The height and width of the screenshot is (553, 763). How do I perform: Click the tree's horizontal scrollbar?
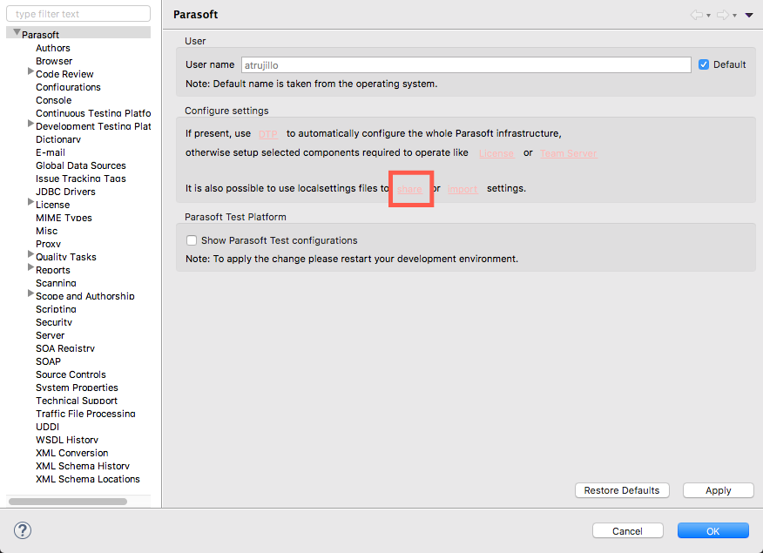[x=68, y=501]
